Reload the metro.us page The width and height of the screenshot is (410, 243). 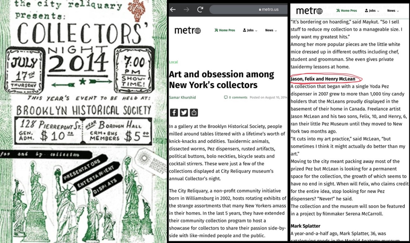click(x=200, y=9)
